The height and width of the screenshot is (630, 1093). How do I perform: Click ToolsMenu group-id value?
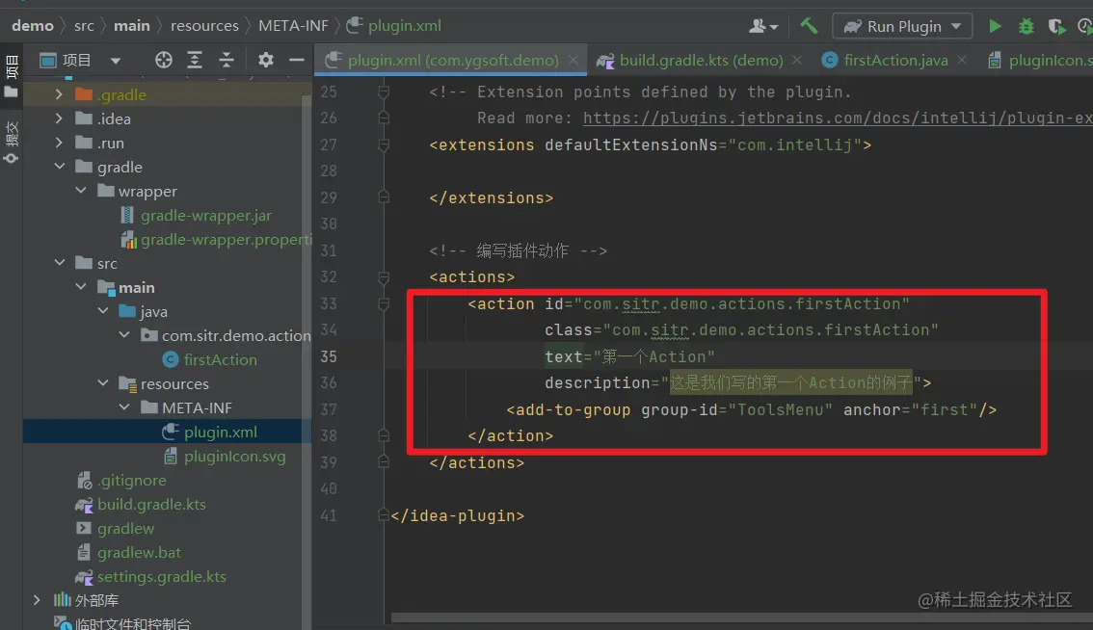click(780, 409)
